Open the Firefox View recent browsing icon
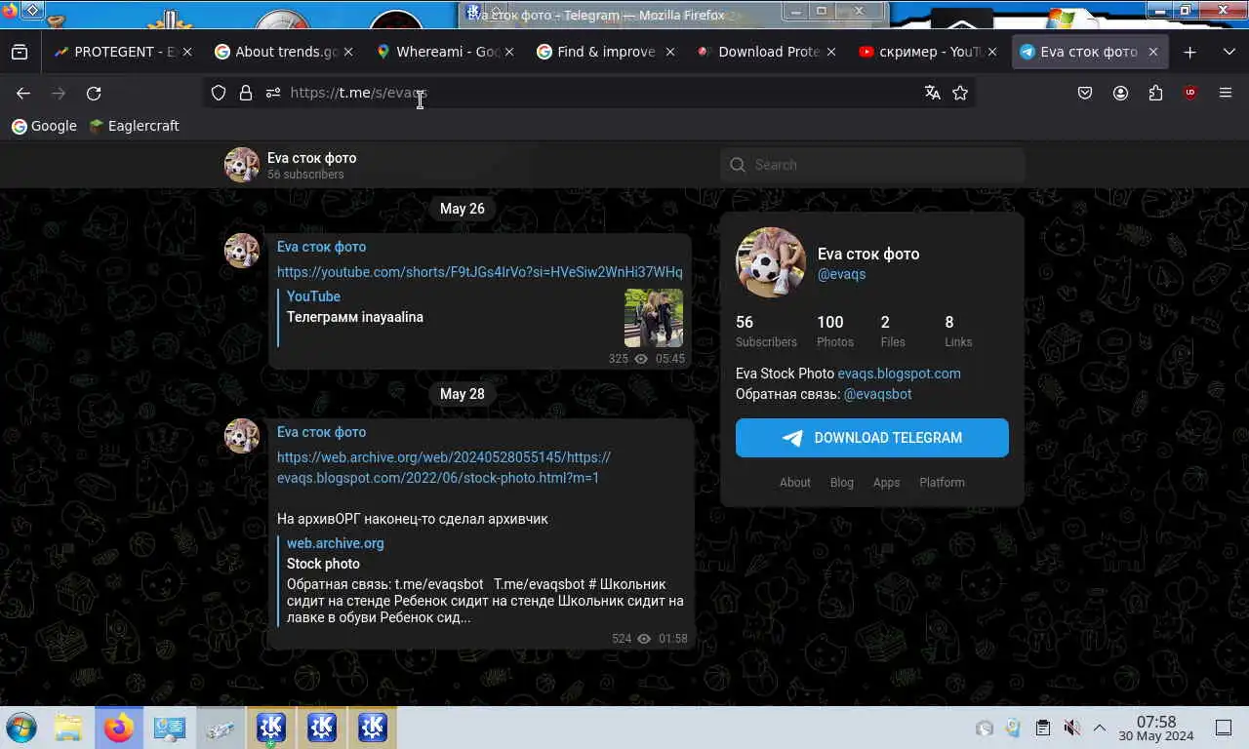 (x=20, y=52)
